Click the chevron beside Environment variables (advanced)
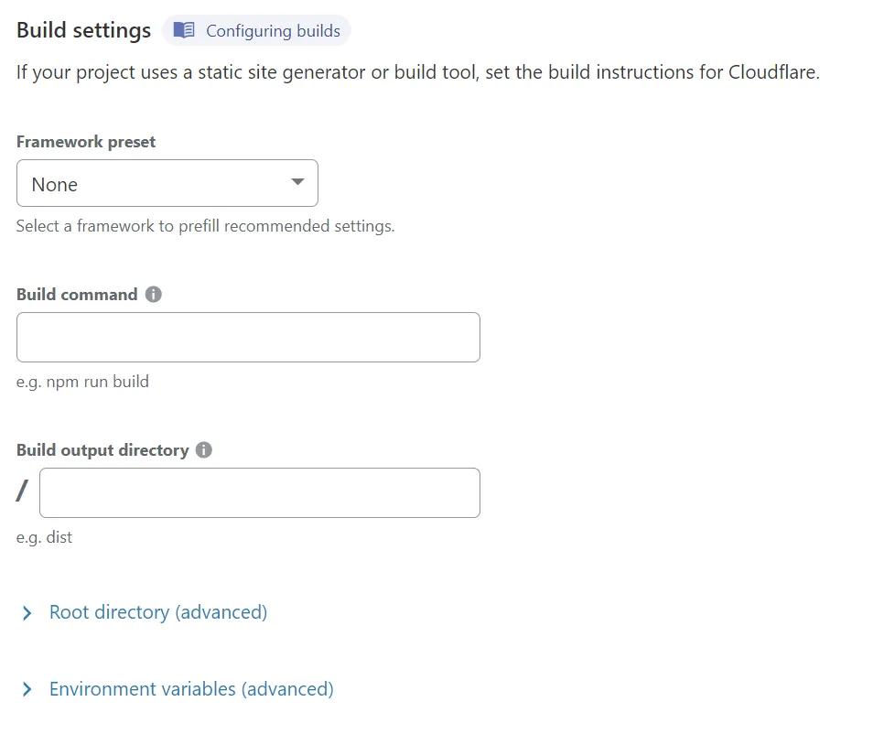This screenshot has width=884, height=734. [x=26, y=689]
